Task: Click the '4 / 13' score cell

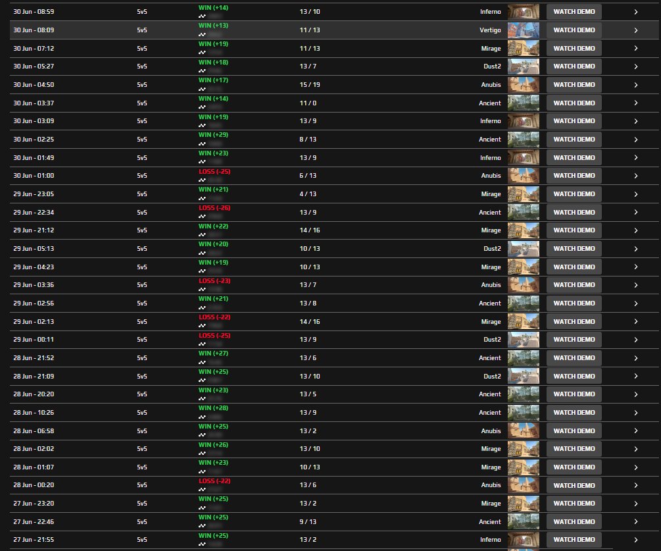Action: [308, 194]
